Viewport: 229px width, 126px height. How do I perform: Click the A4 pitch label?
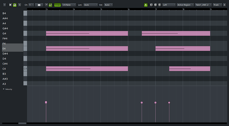[4, 23]
